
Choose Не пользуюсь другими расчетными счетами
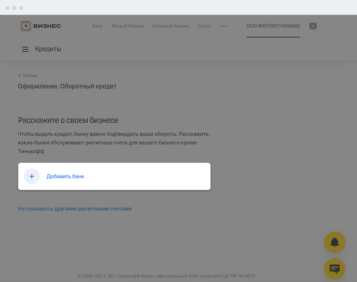[x=75, y=209]
